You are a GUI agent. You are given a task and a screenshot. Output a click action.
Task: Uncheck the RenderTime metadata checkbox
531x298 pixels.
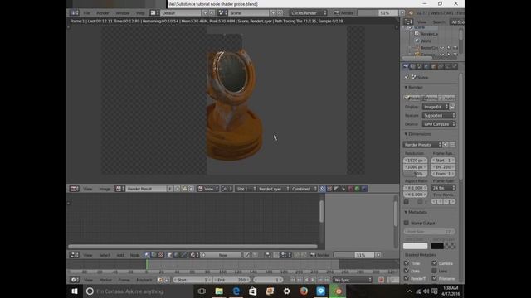point(407,278)
